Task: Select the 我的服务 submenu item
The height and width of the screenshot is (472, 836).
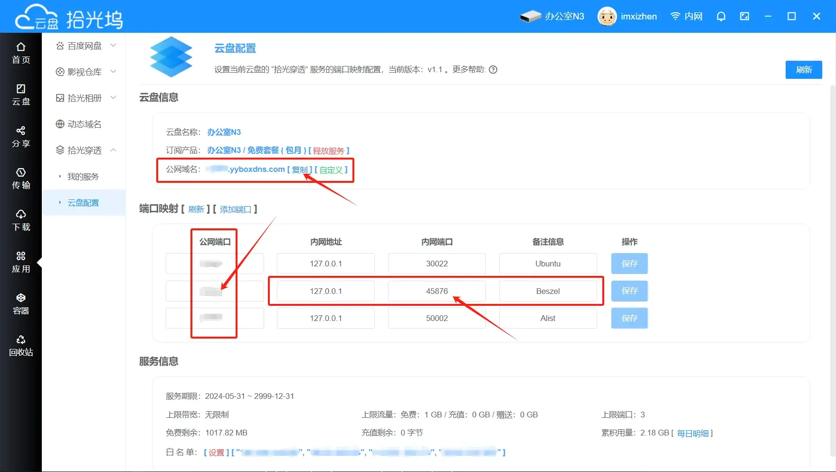Action: (x=84, y=177)
